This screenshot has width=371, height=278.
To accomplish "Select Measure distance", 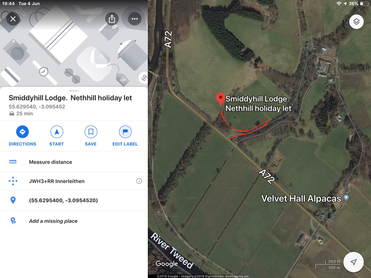I will [x=74, y=162].
